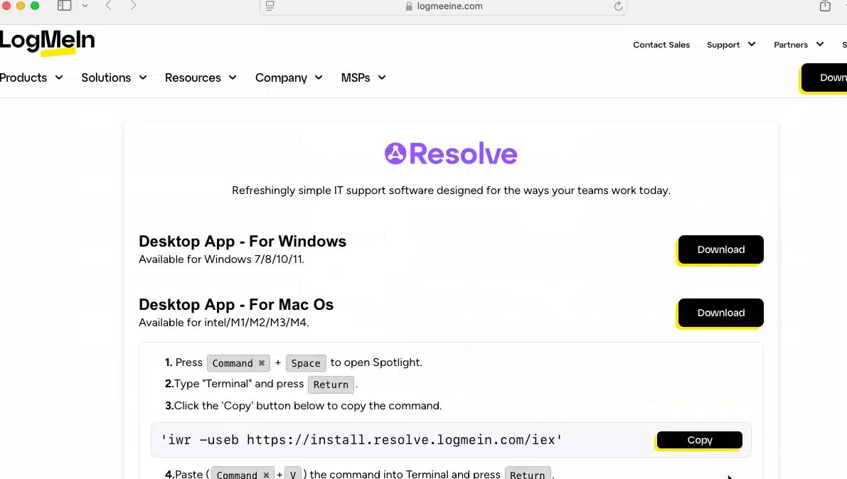Click the Safari sidebar toggle icon

click(x=64, y=6)
